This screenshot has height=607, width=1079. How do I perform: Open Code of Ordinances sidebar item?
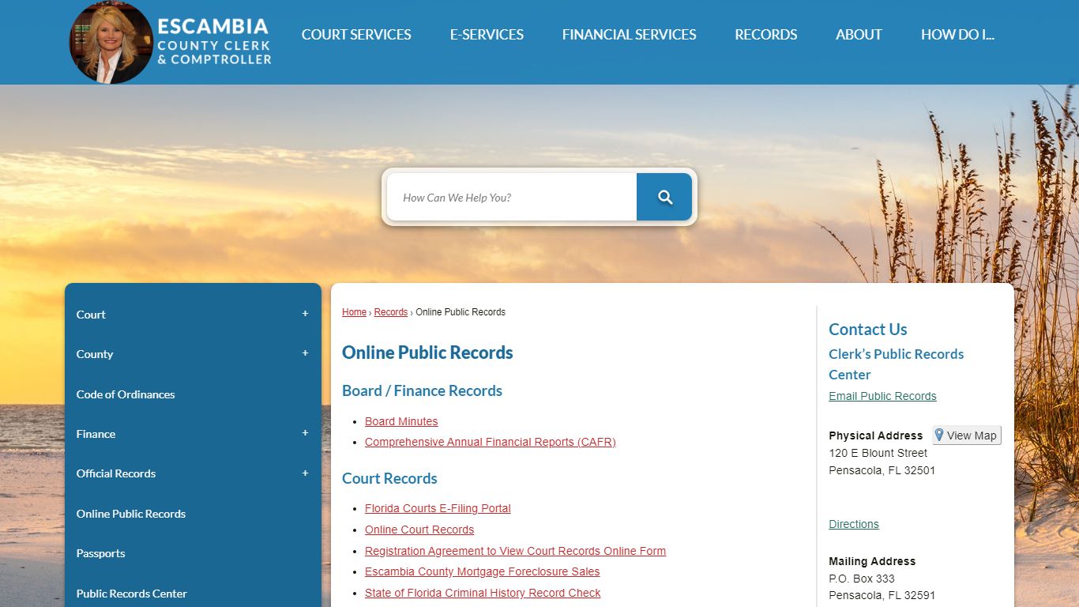point(126,394)
